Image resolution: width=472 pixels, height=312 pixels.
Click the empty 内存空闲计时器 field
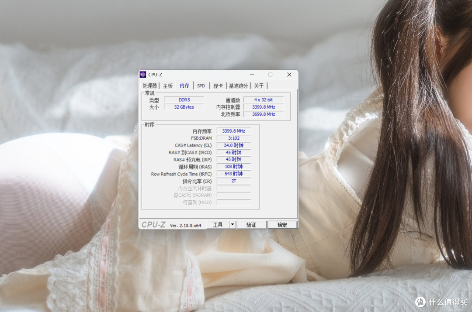[233, 188]
